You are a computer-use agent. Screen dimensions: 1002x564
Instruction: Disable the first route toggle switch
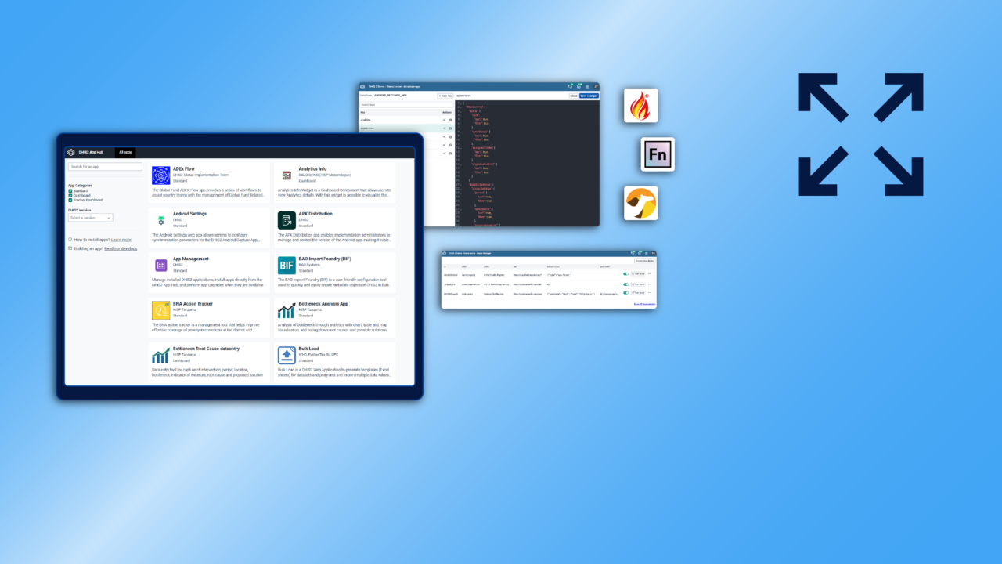625,273
